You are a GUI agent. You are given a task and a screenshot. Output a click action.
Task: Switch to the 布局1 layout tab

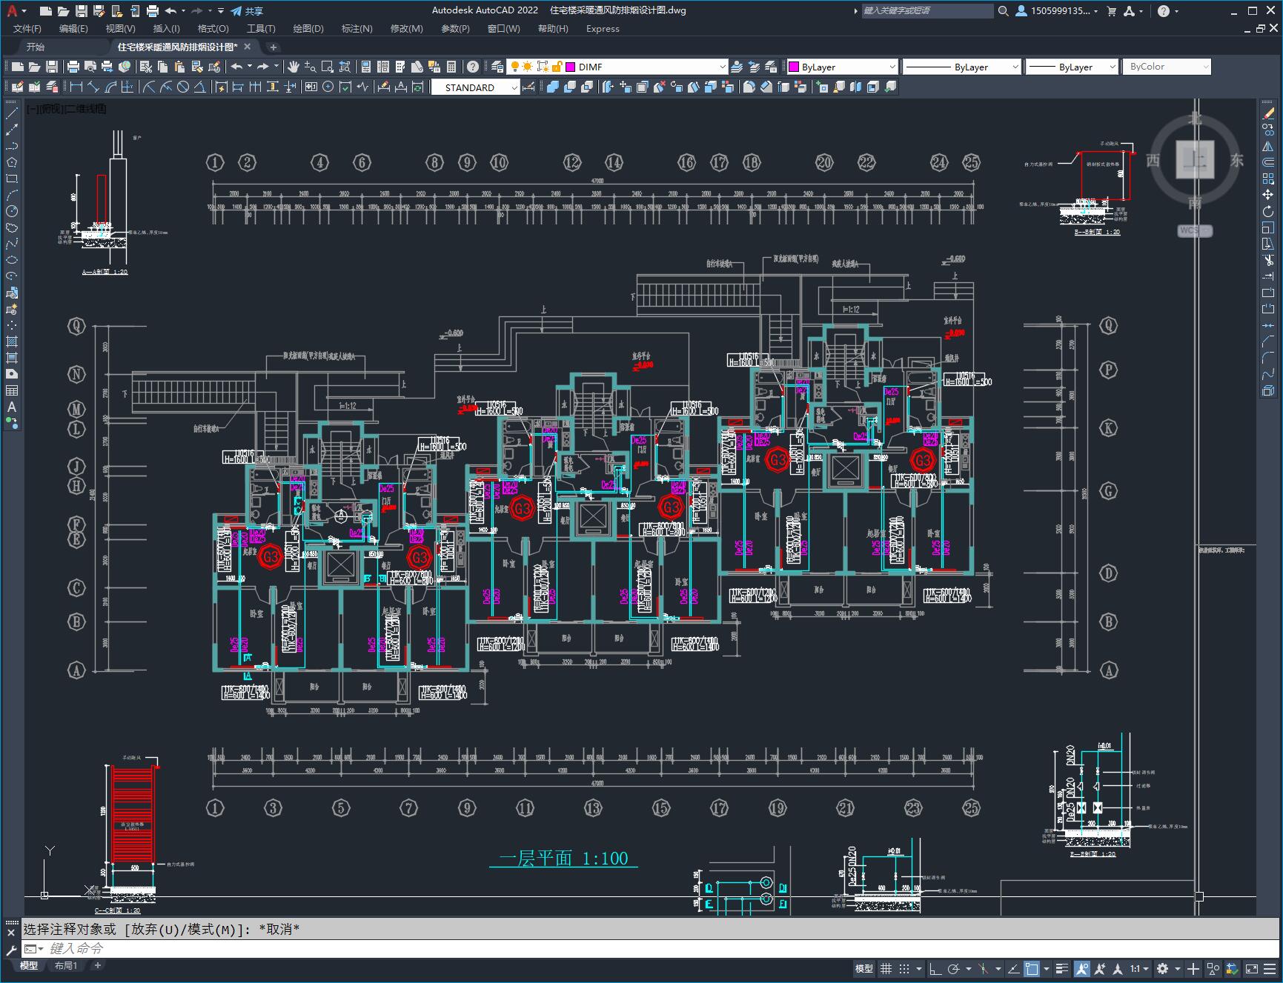[66, 965]
